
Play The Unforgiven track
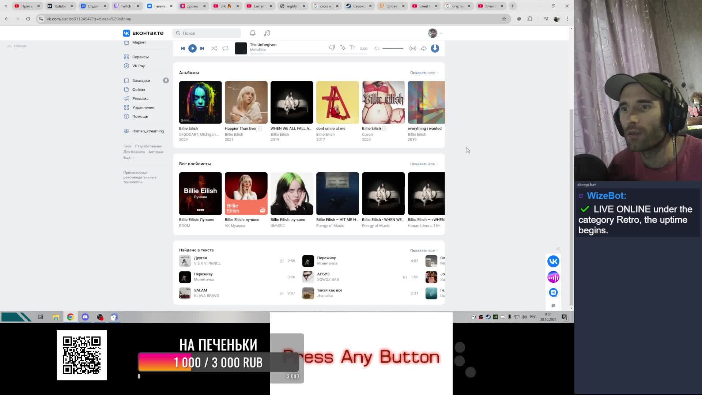(192, 48)
